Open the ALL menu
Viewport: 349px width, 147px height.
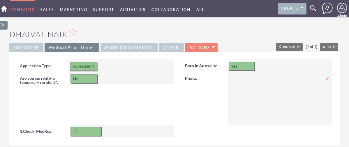[x=200, y=10]
